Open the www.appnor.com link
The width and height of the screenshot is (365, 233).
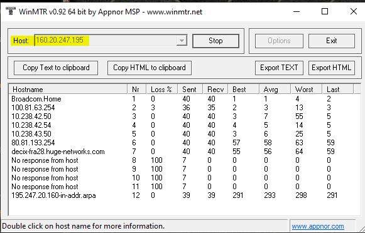(x=318, y=226)
